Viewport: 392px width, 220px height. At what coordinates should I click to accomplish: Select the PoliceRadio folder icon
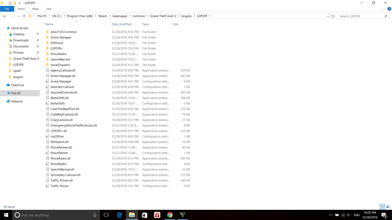coord(47,54)
